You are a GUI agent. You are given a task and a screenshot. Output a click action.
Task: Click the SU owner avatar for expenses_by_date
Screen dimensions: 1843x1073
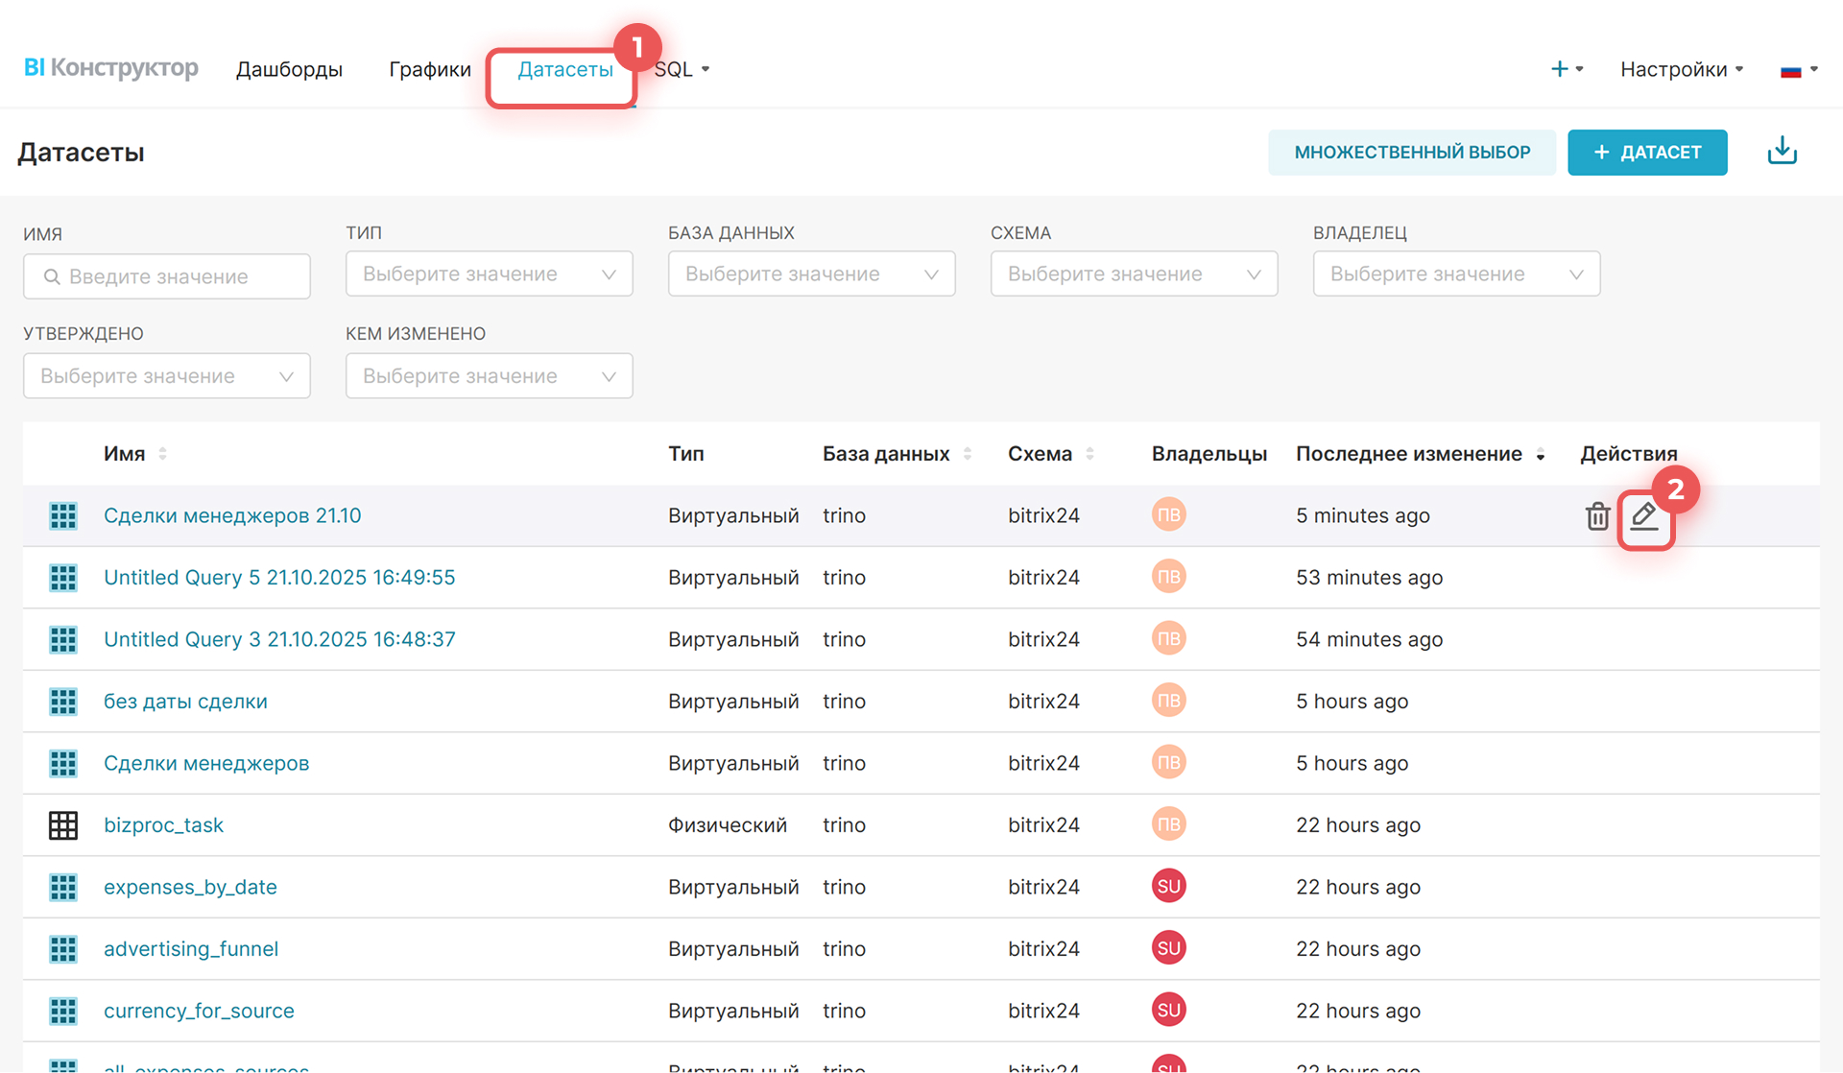1168,887
